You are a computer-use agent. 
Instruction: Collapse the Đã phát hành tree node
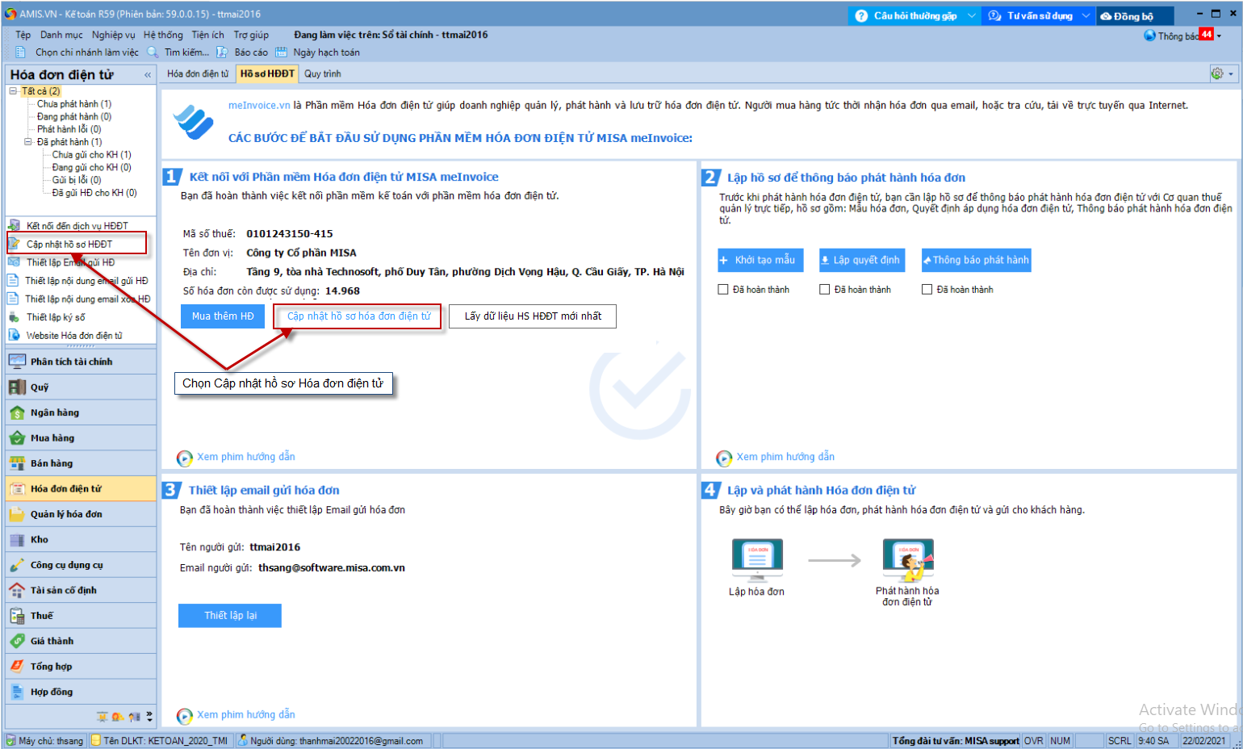point(28,142)
